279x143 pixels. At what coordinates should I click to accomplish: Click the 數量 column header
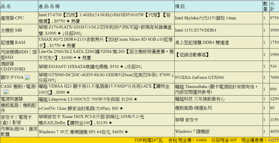pyautogui.click(x=265, y=7)
